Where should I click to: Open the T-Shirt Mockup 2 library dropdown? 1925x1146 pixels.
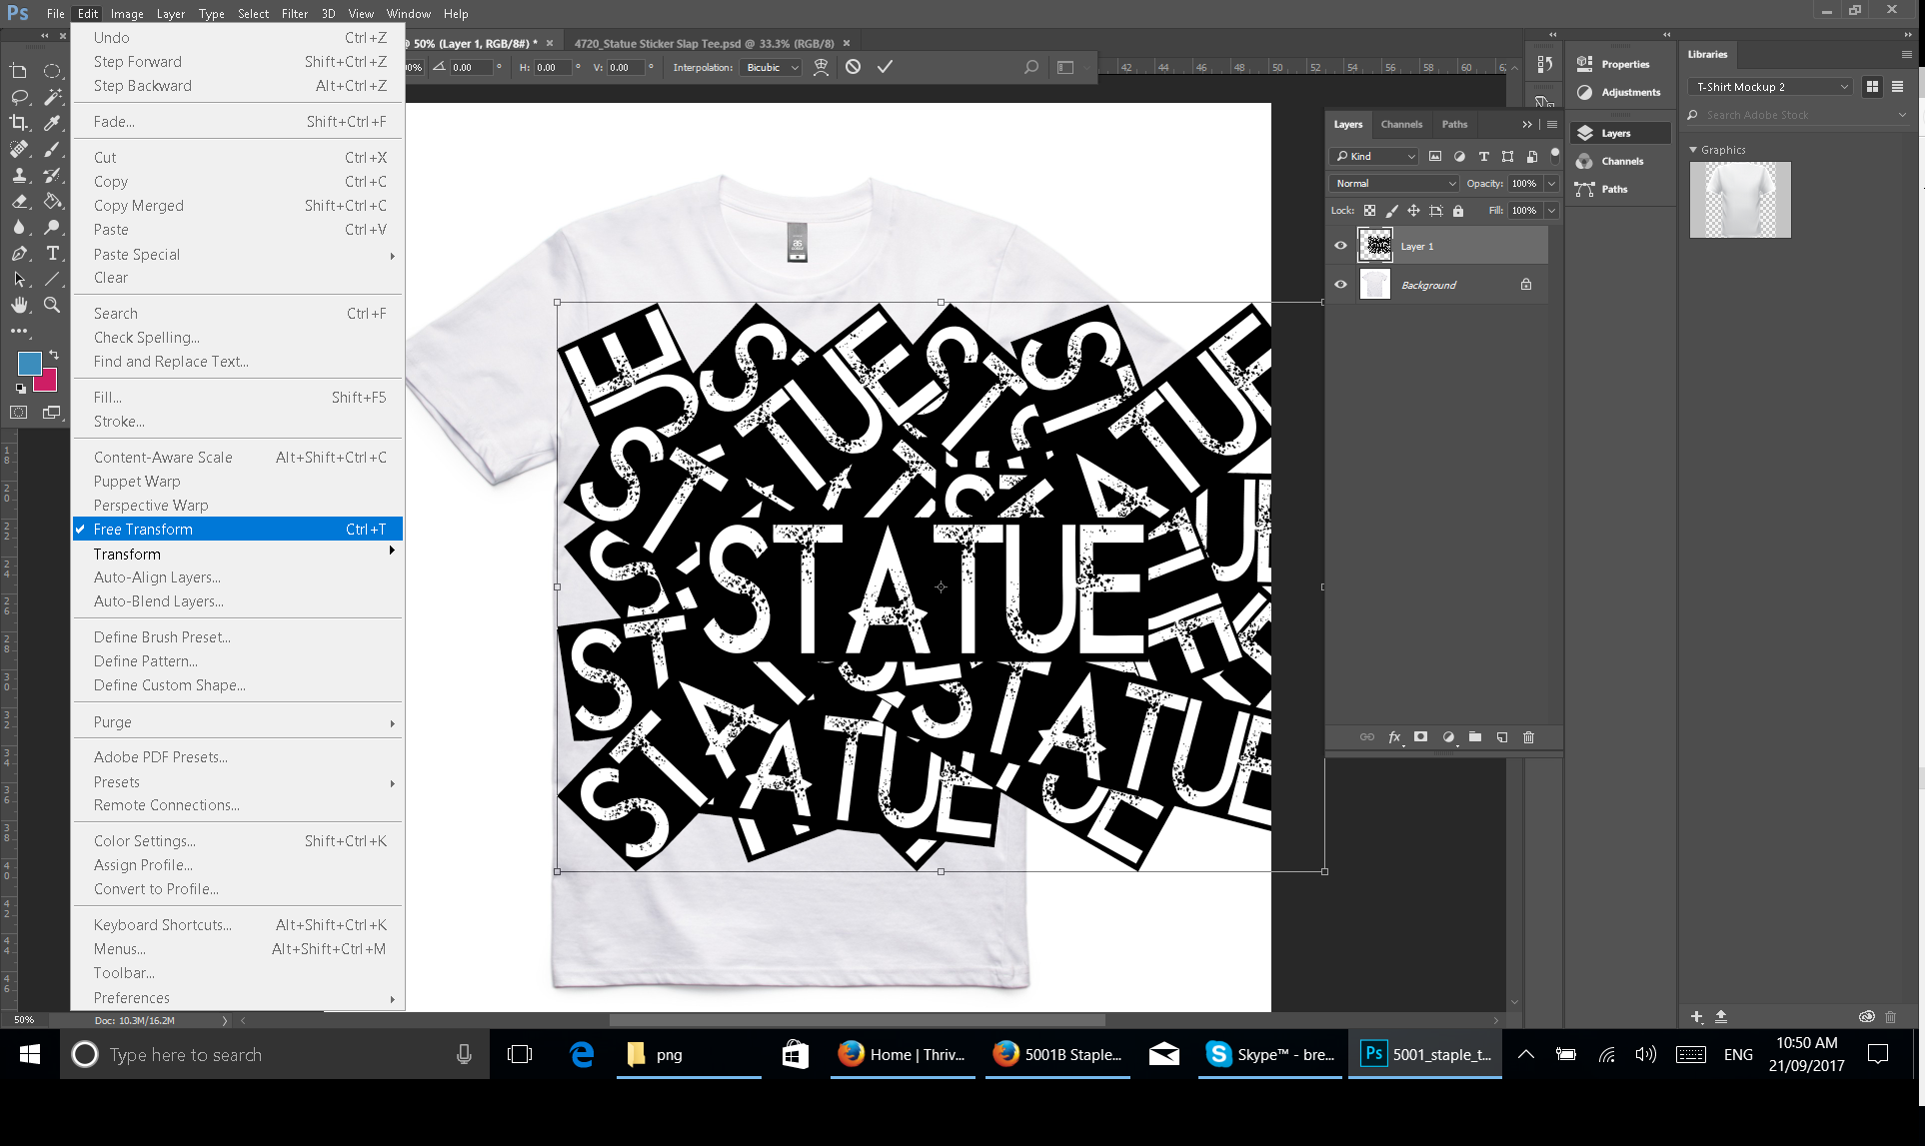[1844, 86]
